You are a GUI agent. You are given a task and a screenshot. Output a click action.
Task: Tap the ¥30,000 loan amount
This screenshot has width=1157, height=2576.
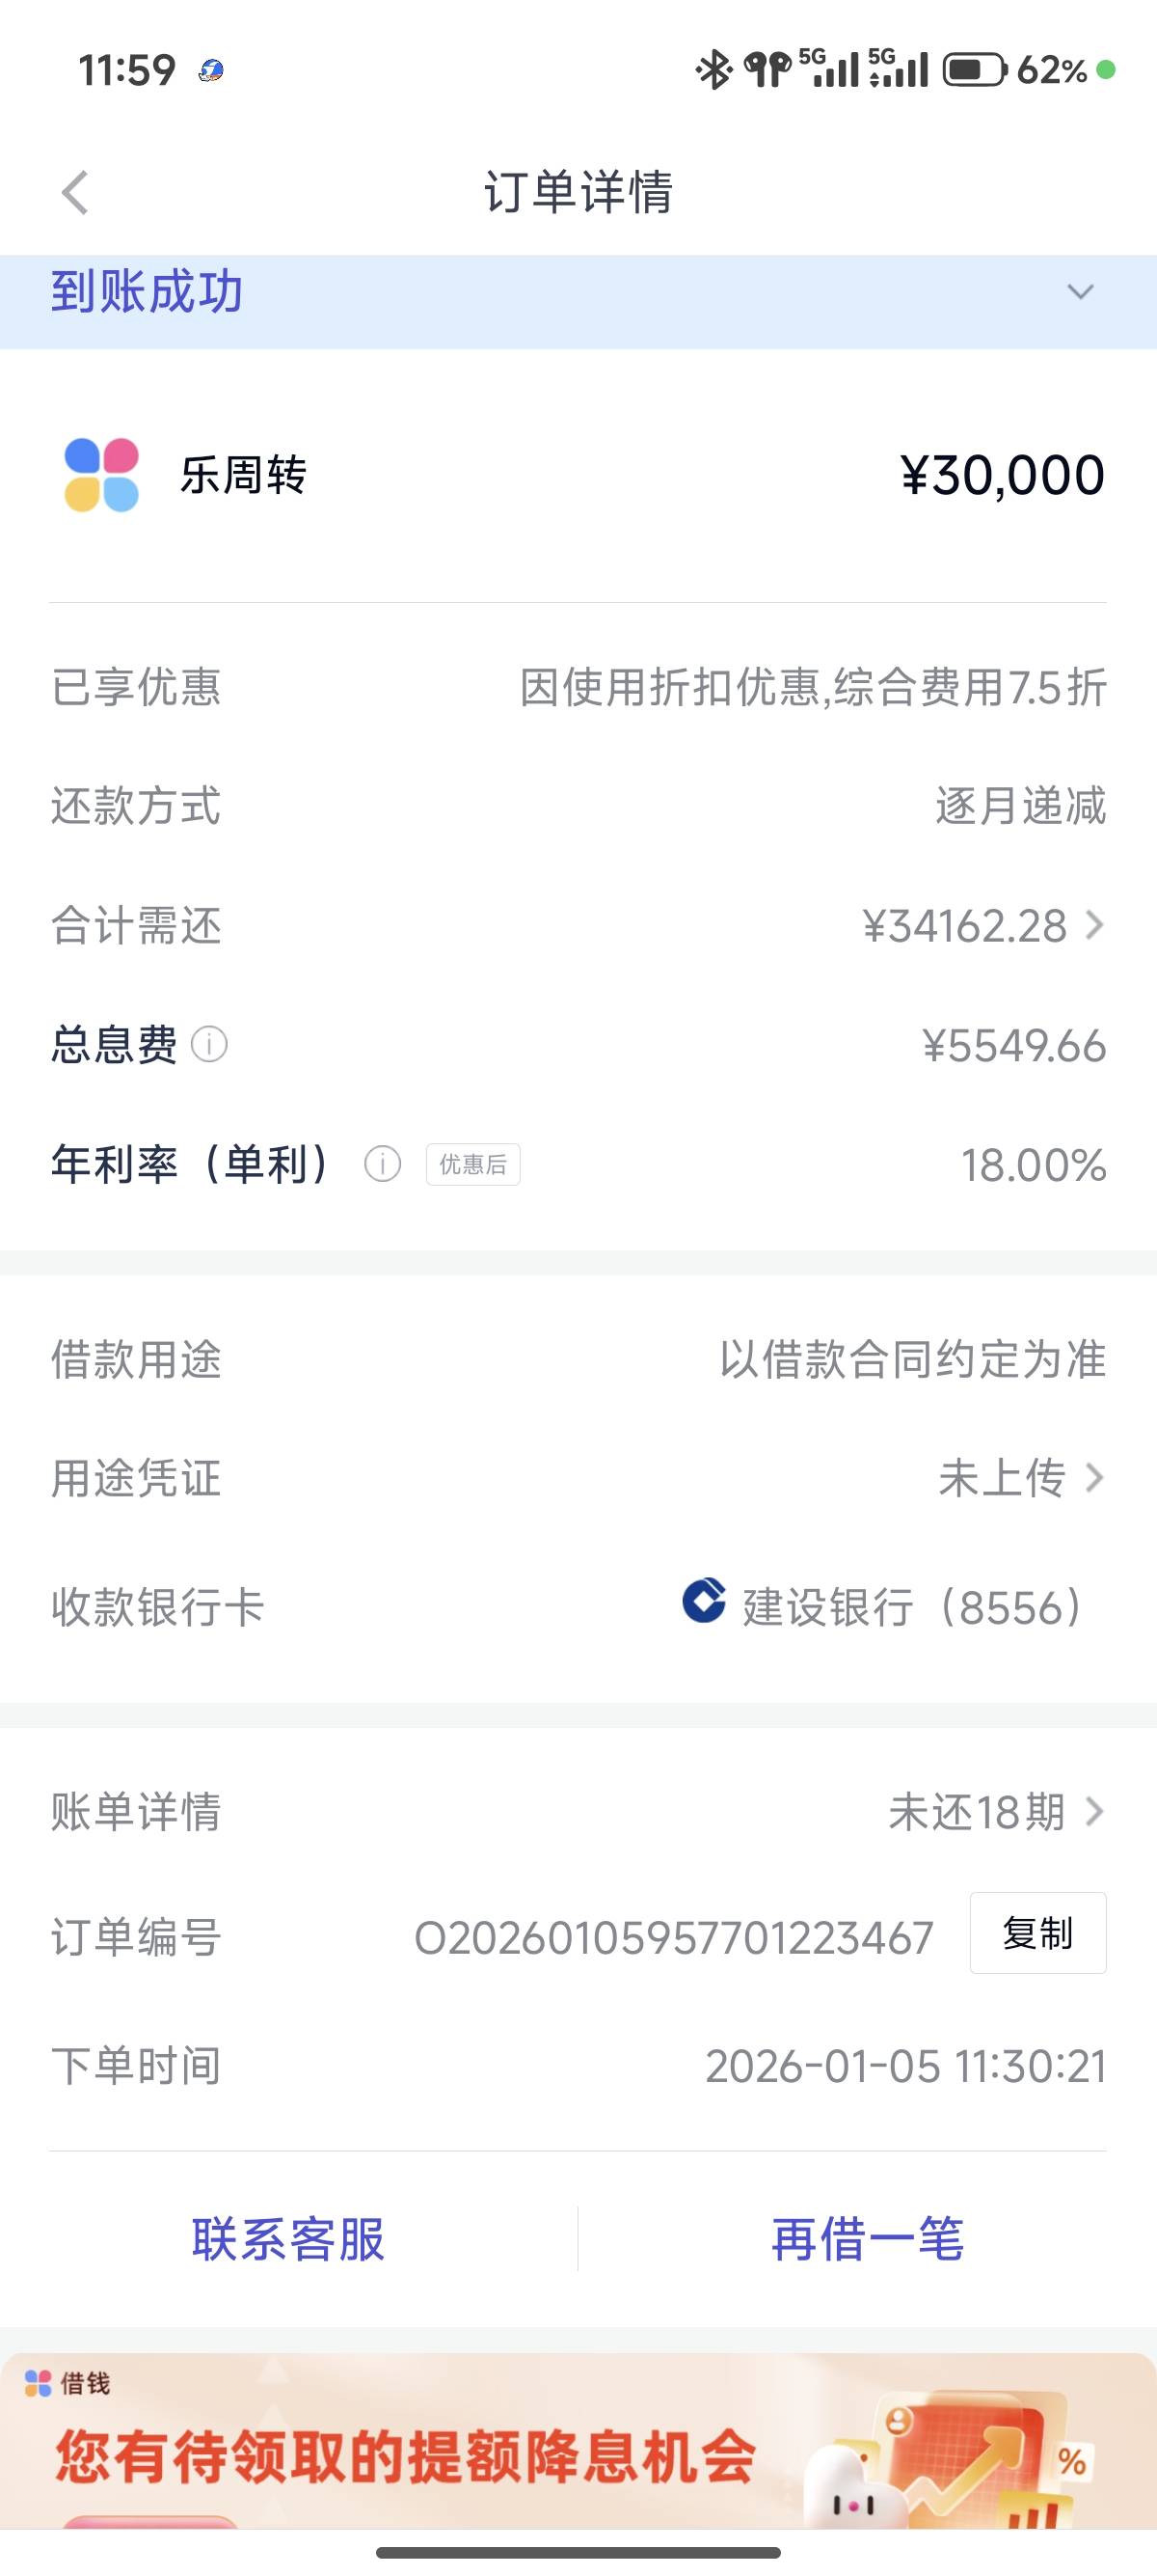[1002, 475]
